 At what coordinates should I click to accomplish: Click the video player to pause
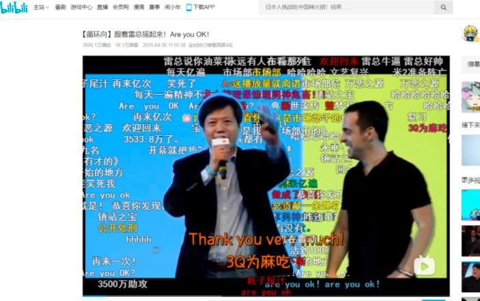(266, 171)
